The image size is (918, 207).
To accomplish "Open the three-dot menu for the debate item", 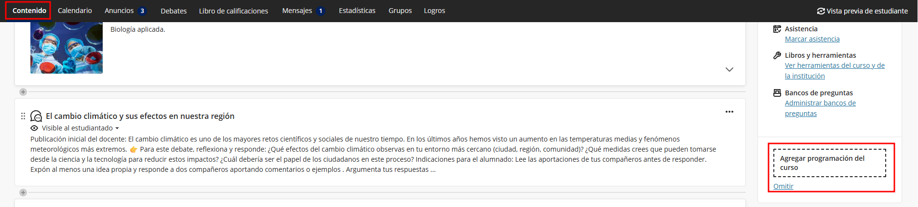I will [729, 112].
